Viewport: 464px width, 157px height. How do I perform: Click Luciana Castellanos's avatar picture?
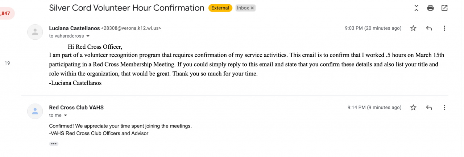(x=35, y=32)
